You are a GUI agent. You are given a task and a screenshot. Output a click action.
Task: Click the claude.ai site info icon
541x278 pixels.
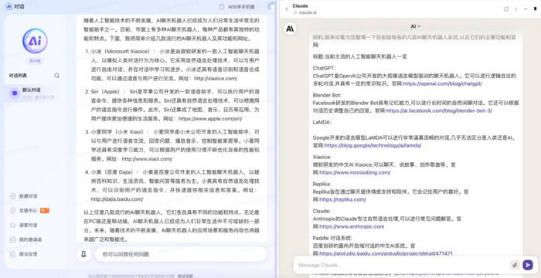click(295, 12)
